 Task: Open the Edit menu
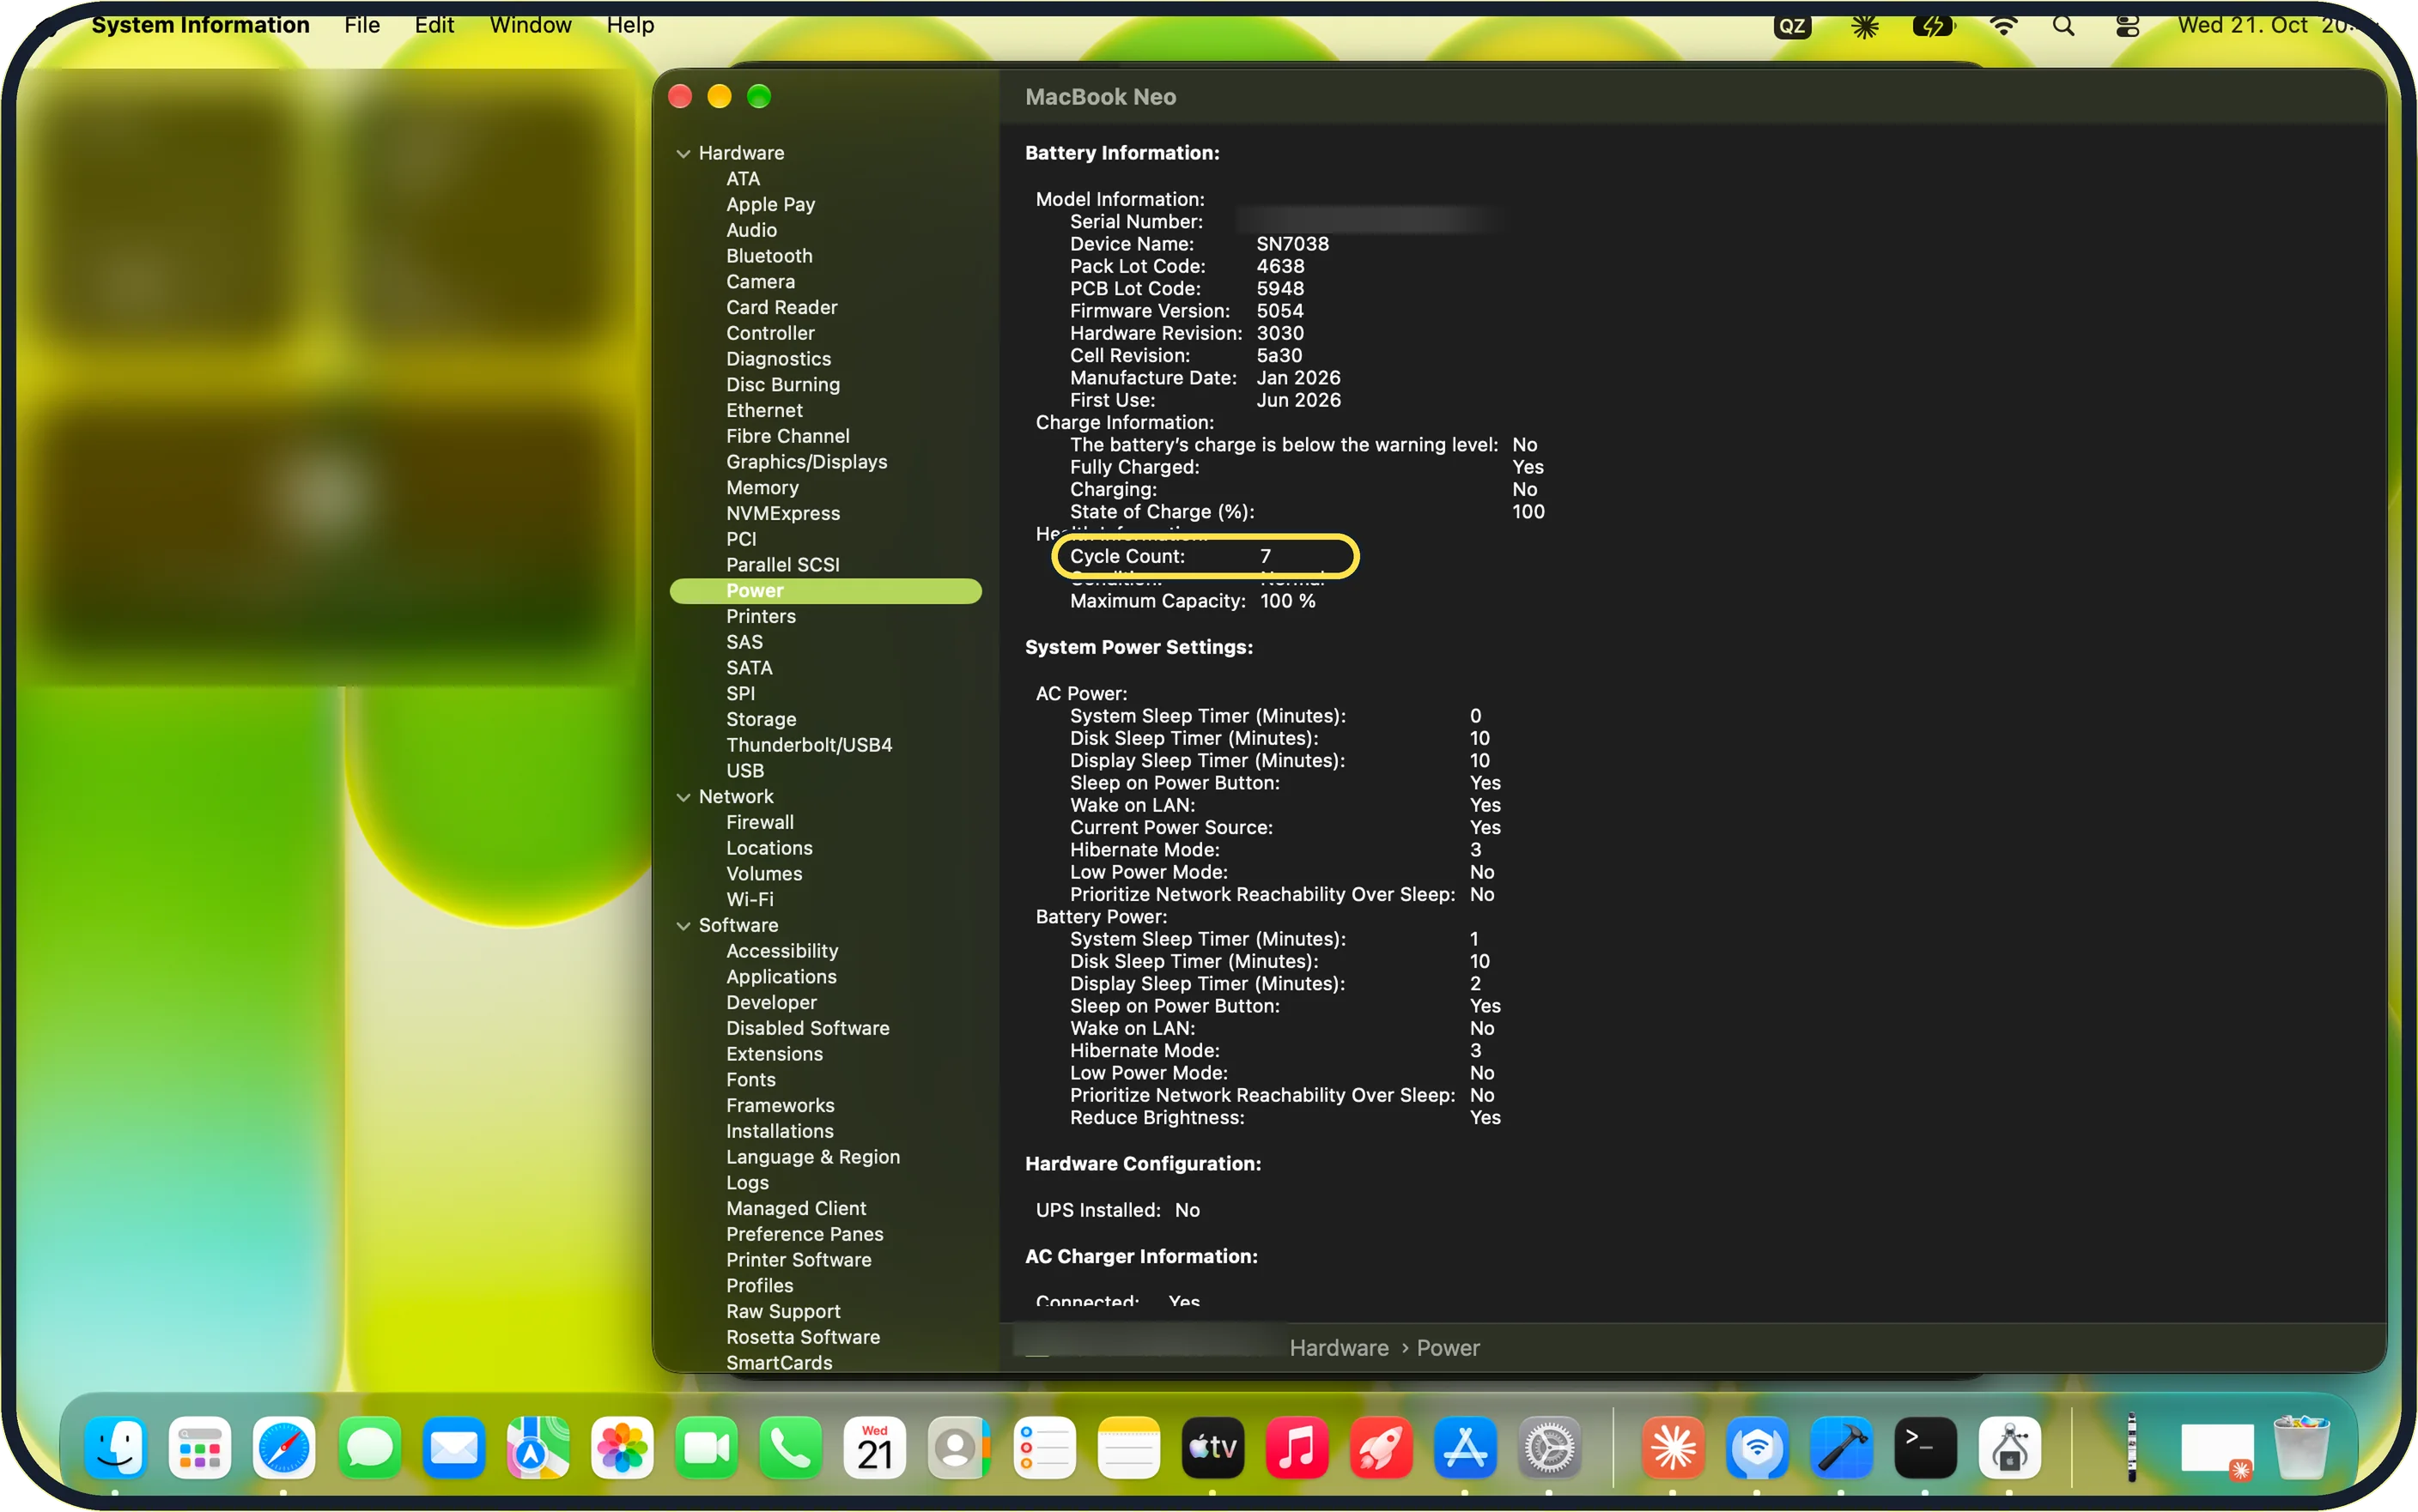(434, 25)
